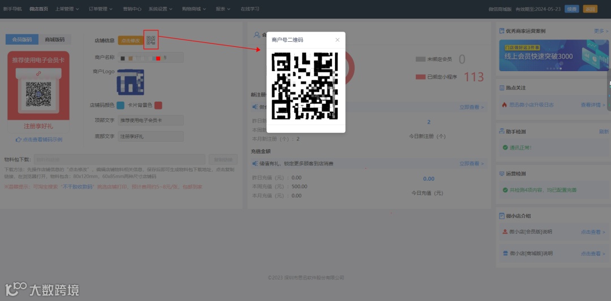Click the 助手检测 section icon
Screen dimensions: 611x301
(x=502, y=132)
